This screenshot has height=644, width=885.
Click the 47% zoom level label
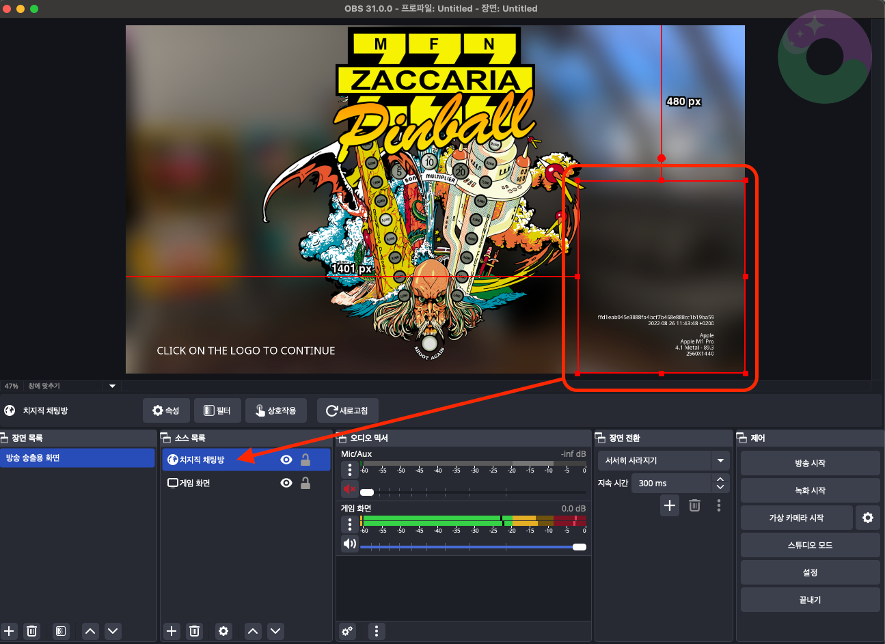(x=12, y=386)
